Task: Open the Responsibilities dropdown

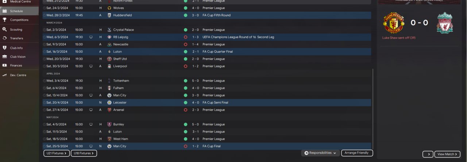Action: pyautogui.click(x=320, y=153)
